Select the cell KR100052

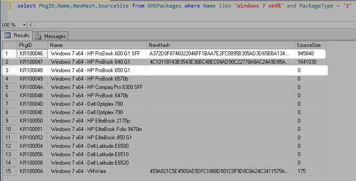[32, 138]
